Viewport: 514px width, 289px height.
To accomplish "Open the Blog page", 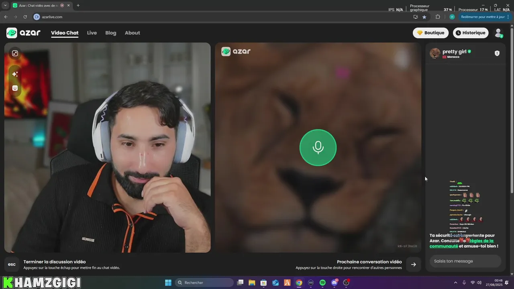I will click(111, 33).
